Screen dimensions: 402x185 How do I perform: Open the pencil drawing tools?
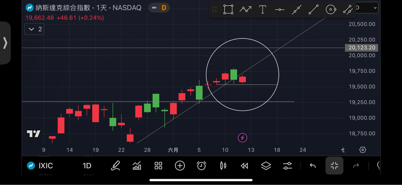pyautogui.click(x=116, y=166)
